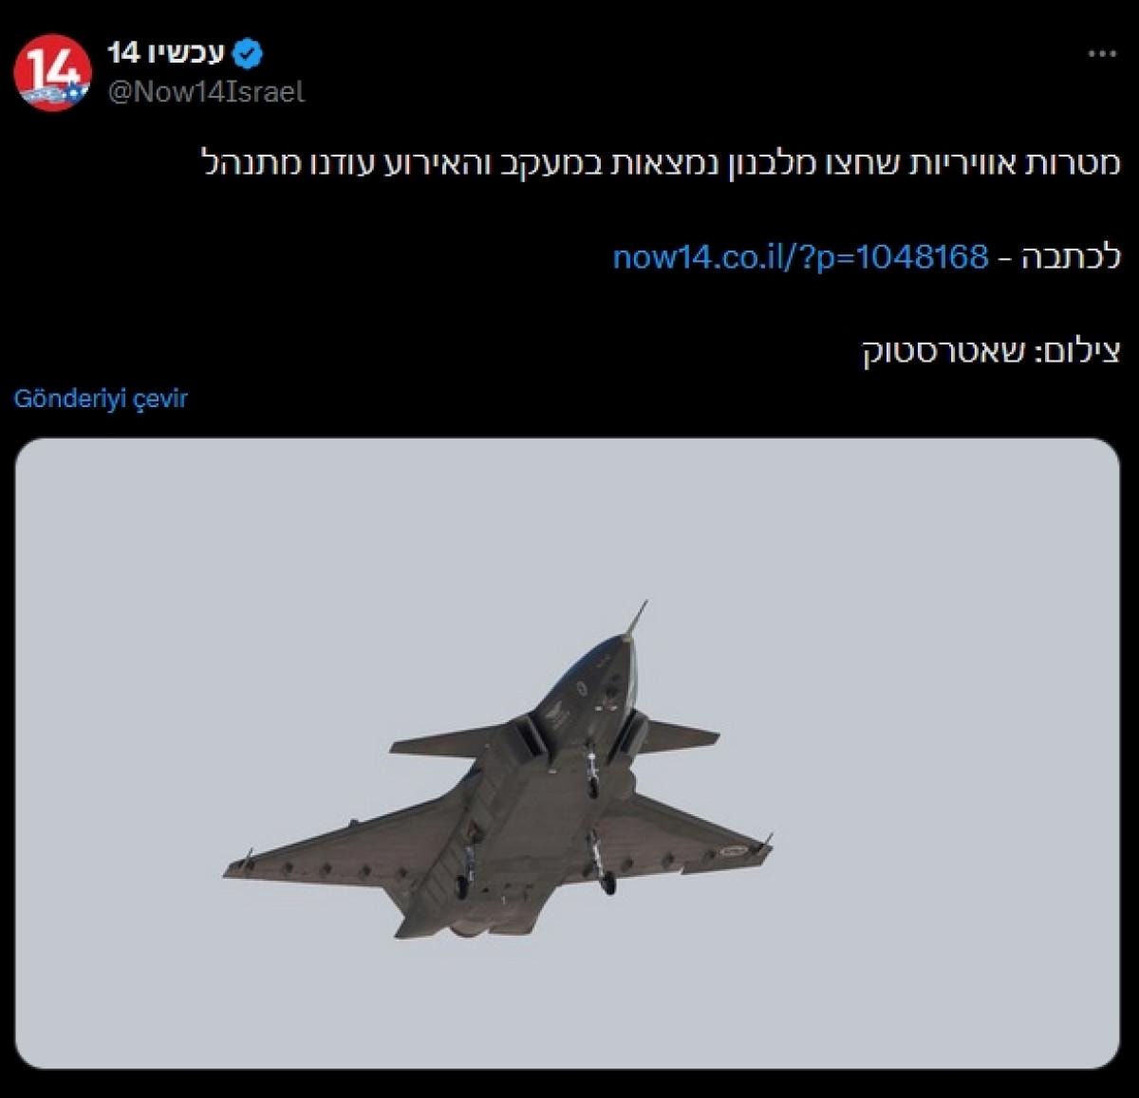Open the עכשיו 14 display name profile
Image resolution: width=1139 pixels, height=1098 pixels.
pyautogui.click(x=169, y=53)
